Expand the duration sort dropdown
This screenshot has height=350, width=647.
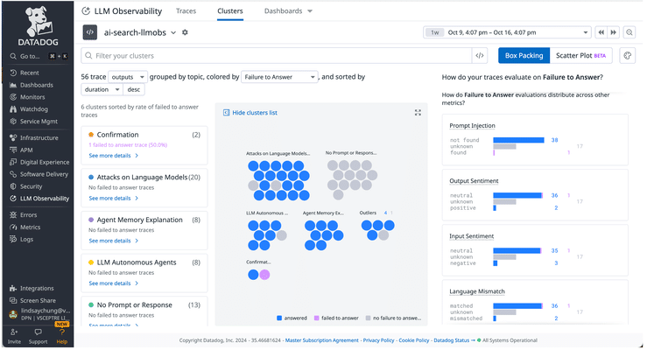tap(102, 89)
